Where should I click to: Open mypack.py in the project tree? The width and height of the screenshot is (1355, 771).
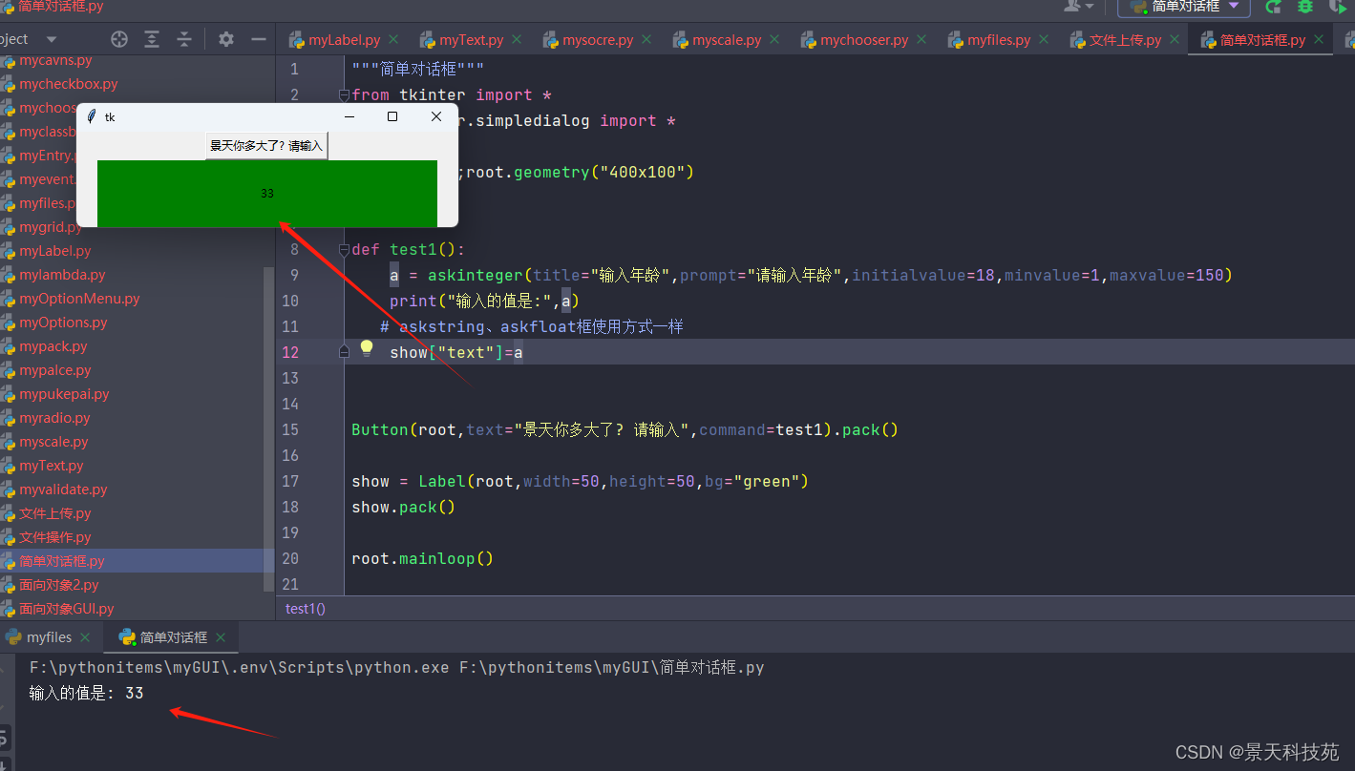click(53, 346)
